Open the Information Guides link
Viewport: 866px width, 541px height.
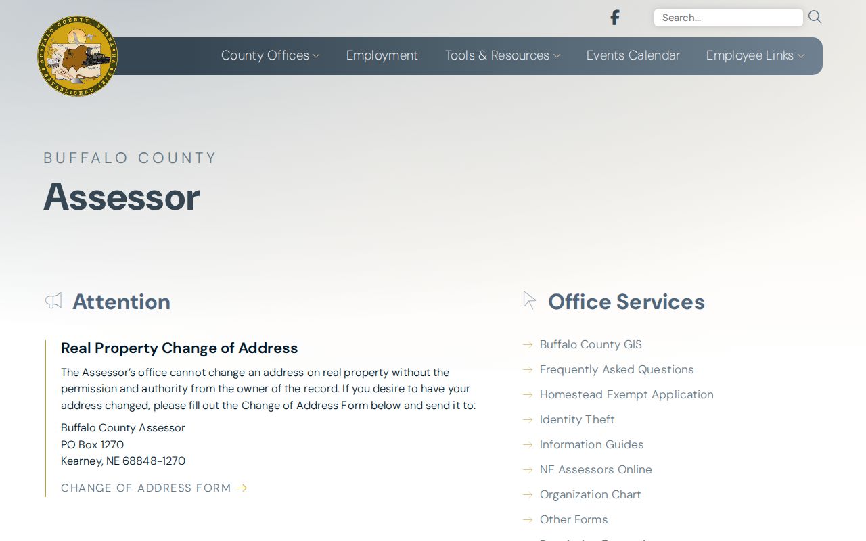pyautogui.click(x=591, y=444)
